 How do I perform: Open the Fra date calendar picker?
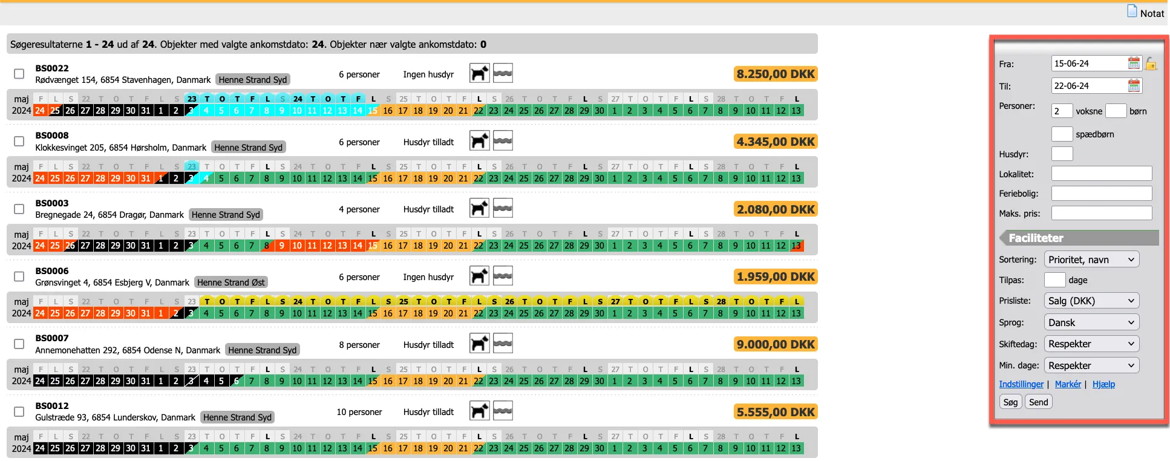(x=1134, y=64)
